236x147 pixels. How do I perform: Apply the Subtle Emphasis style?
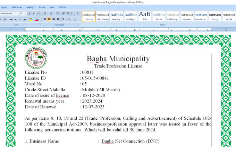click(173, 16)
